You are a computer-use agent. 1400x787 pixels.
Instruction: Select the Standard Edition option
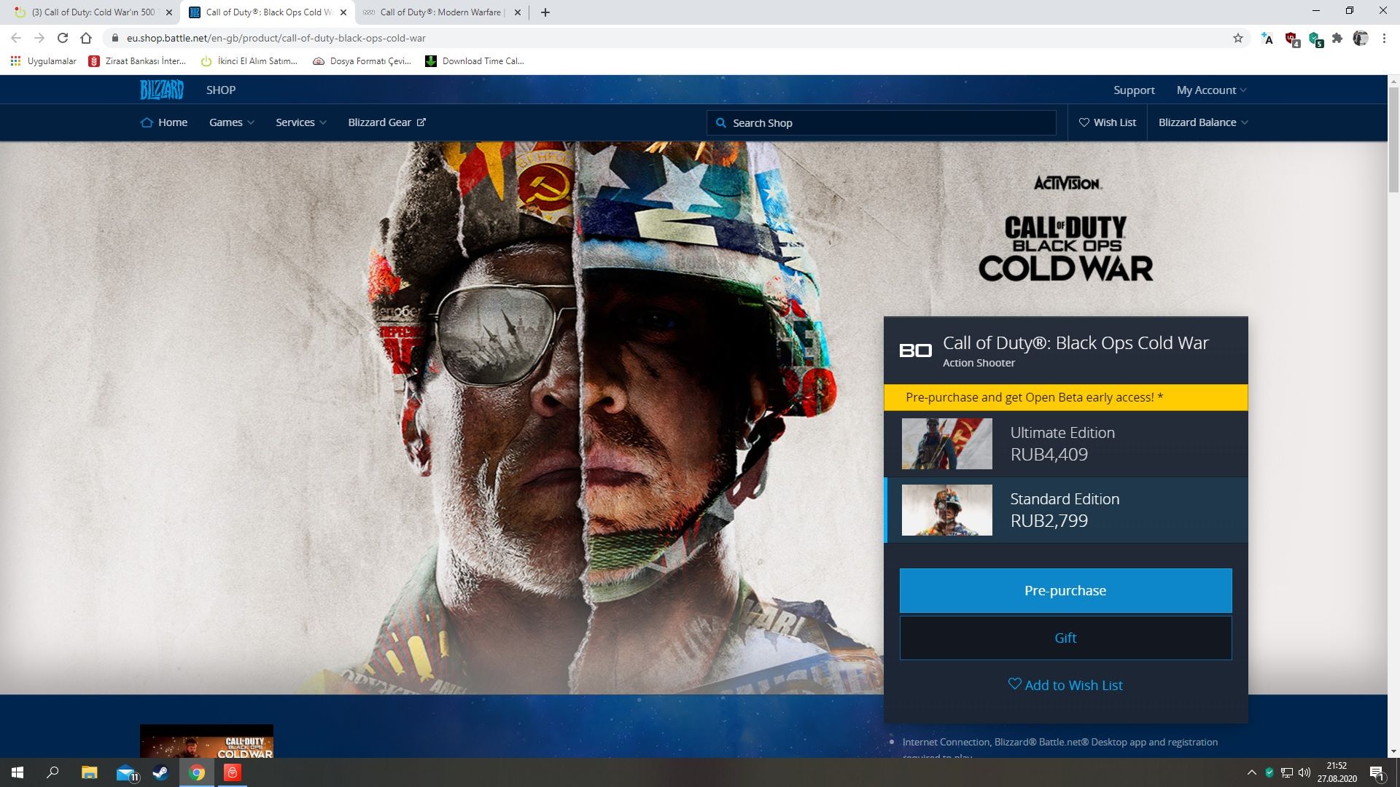point(1065,510)
